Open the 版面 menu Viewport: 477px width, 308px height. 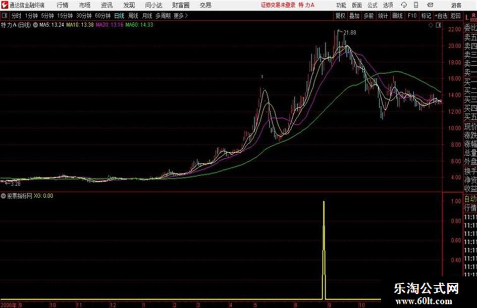click(357, 5)
